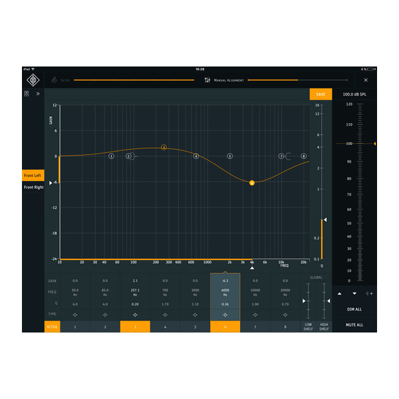Screen dimensions: 399x399
Task: Click band 4 Q value 1.70
Action: pos(165,304)
